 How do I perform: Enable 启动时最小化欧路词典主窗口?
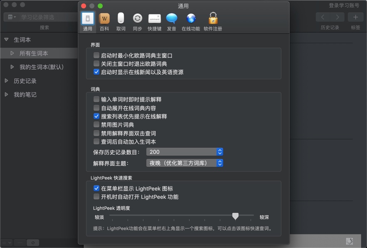click(x=96, y=55)
